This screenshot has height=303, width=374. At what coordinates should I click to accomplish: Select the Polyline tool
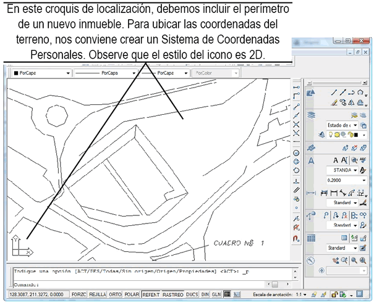351,93
